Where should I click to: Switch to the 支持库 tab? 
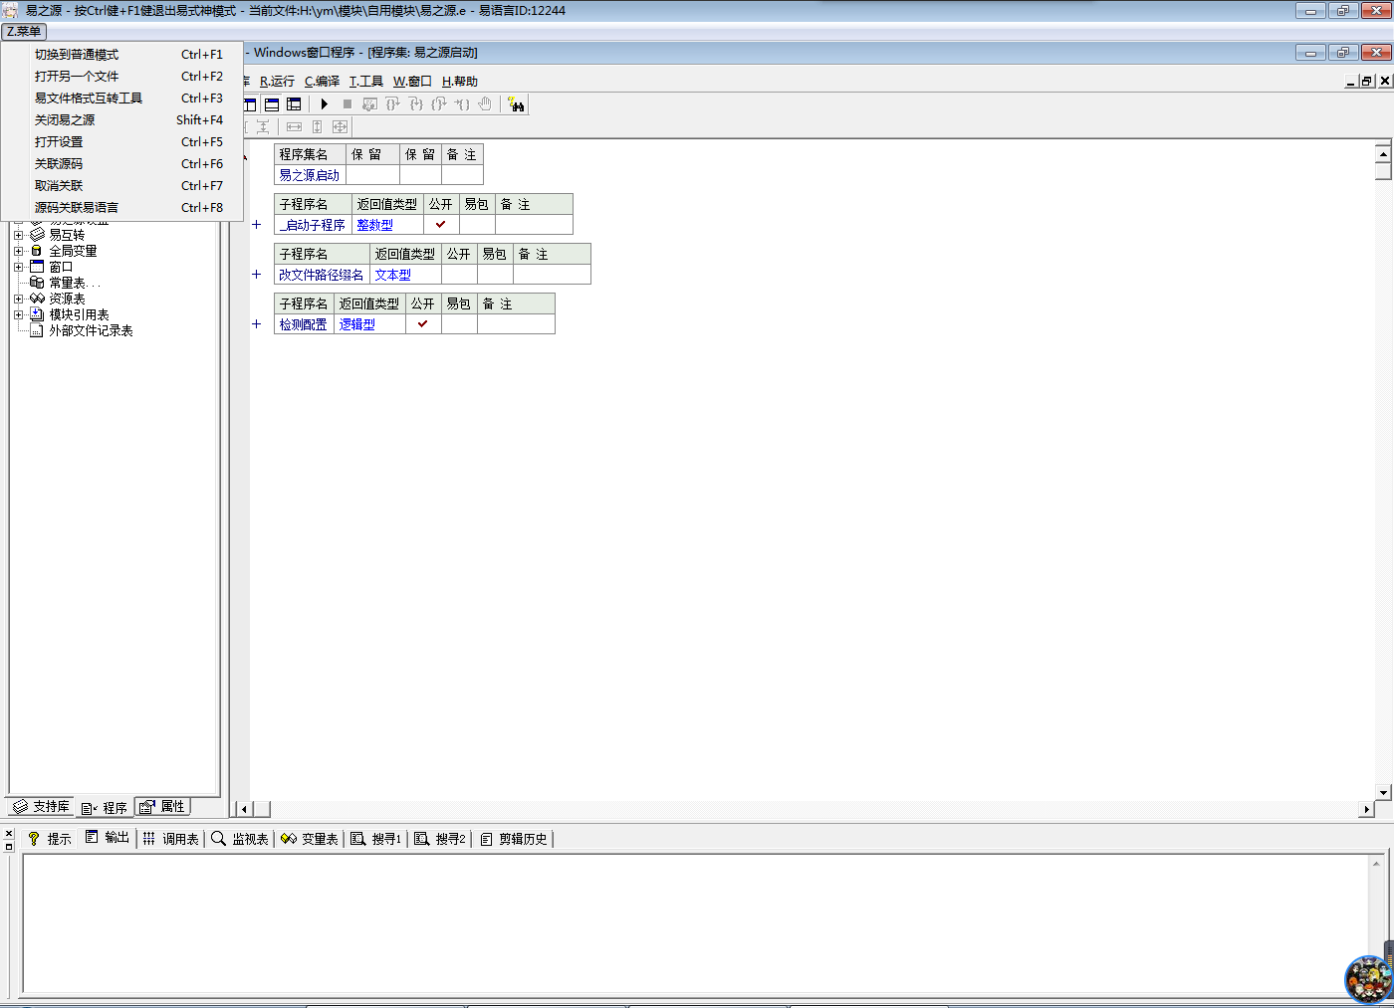[41, 807]
